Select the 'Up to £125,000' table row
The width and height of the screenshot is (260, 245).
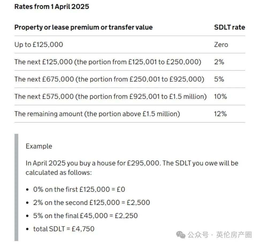130,45
